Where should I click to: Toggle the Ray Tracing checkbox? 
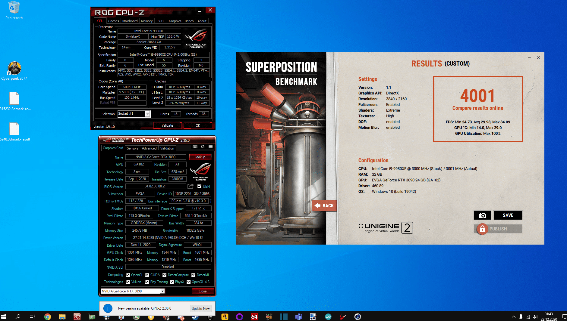(147, 282)
